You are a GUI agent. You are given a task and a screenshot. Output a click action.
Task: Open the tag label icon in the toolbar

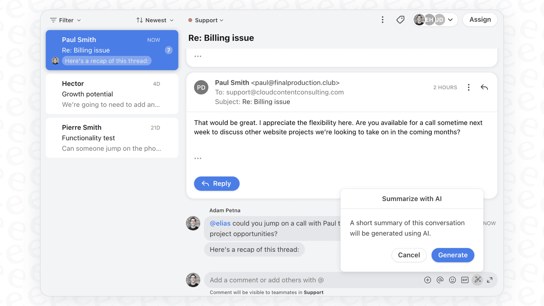click(x=400, y=19)
